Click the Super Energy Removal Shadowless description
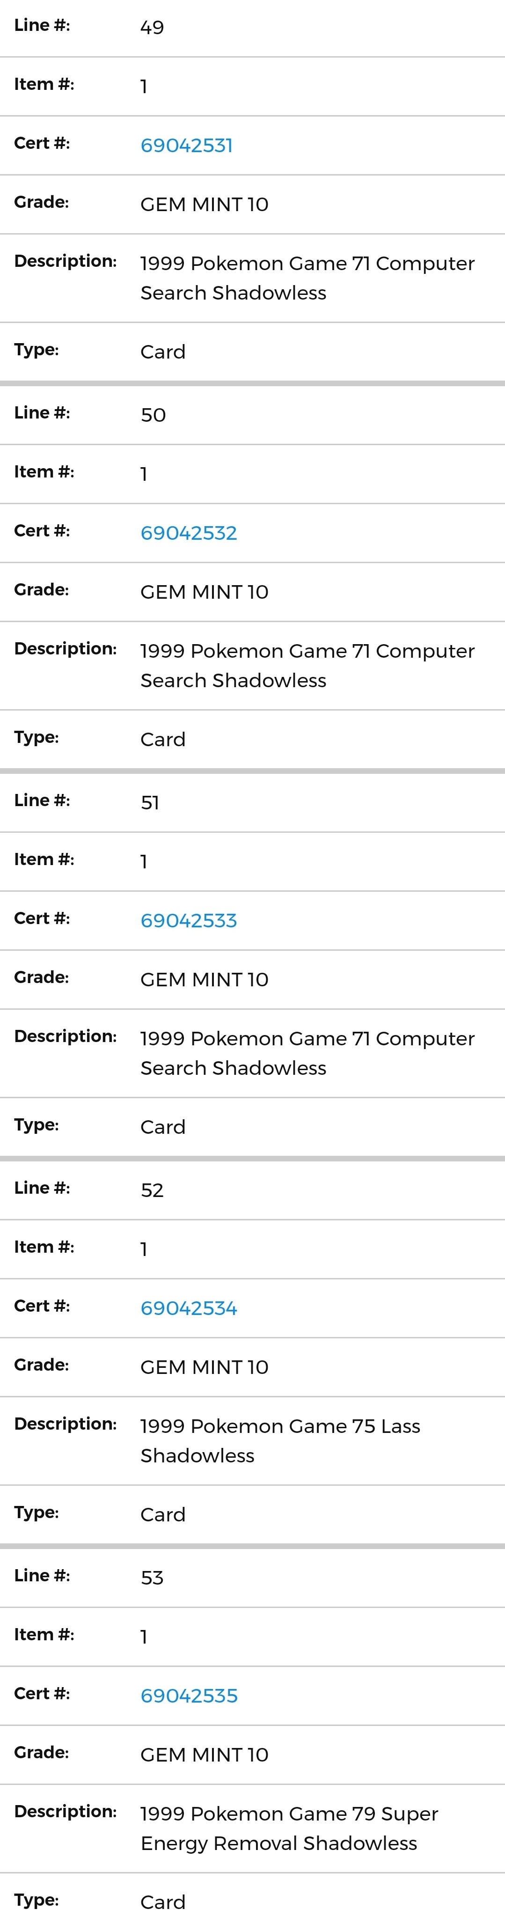Viewport: 505px width, 1931px height. [x=289, y=1828]
